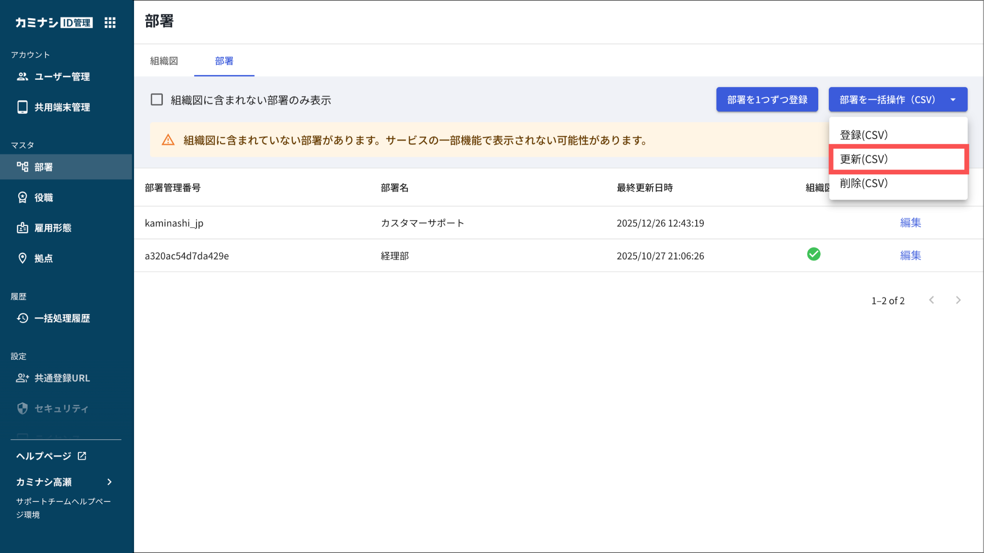The height and width of the screenshot is (553, 984).
Task: Click the 一括処理履歴 history clock icon
Action: pyautogui.click(x=22, y=318)
